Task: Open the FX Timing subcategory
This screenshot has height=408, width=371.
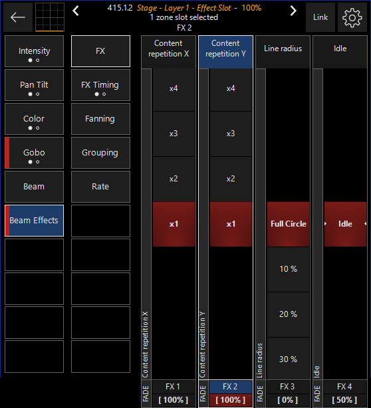Action: pyautogui.click(x=100, y=85)
